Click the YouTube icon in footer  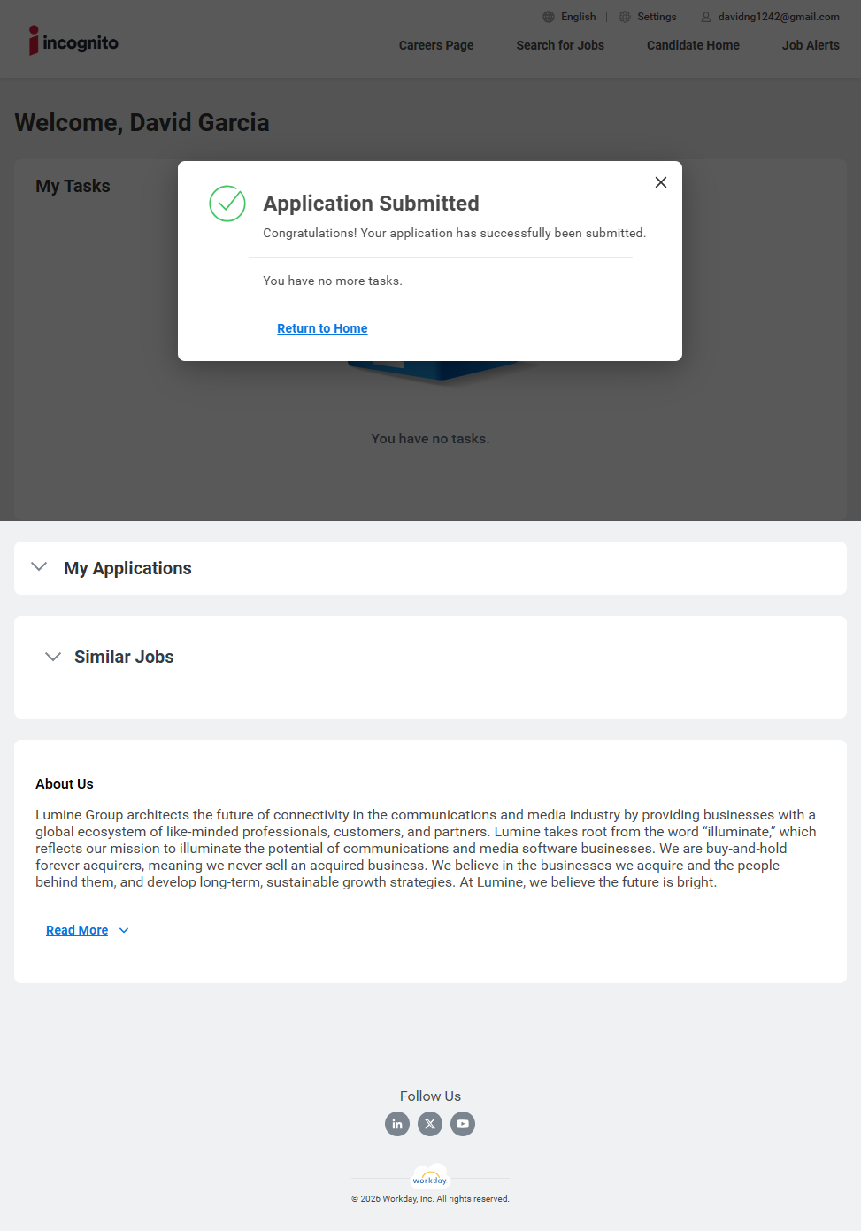pos(463,1124)
